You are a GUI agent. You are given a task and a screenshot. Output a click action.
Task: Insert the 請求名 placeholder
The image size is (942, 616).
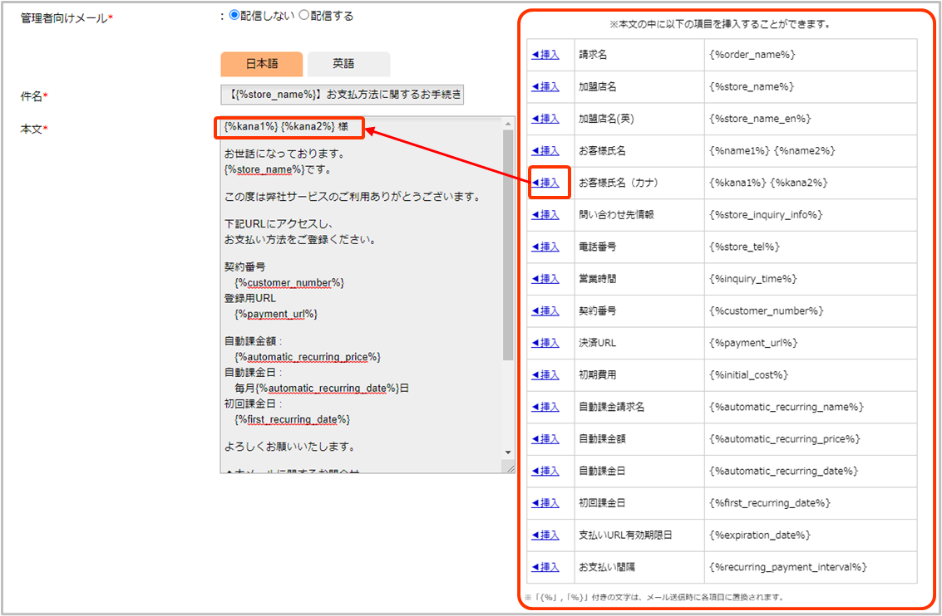pos(545,55)
